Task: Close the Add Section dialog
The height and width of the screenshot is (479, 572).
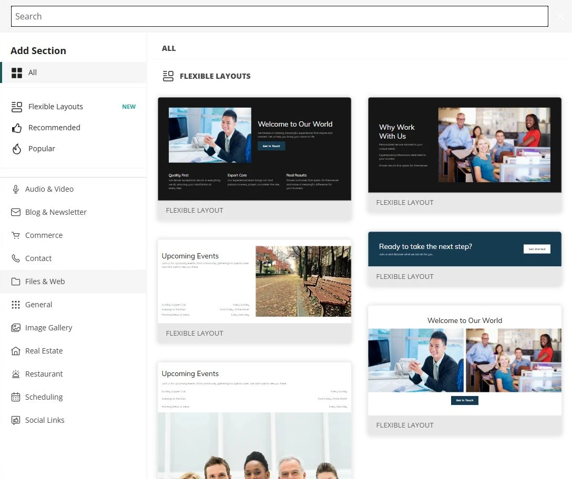Action: pyautogui.click(x=560, y=16)
